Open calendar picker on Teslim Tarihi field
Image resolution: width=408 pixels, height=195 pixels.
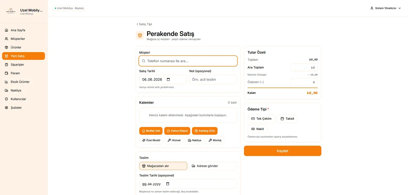pyautogui.click(x=168, y=184)
